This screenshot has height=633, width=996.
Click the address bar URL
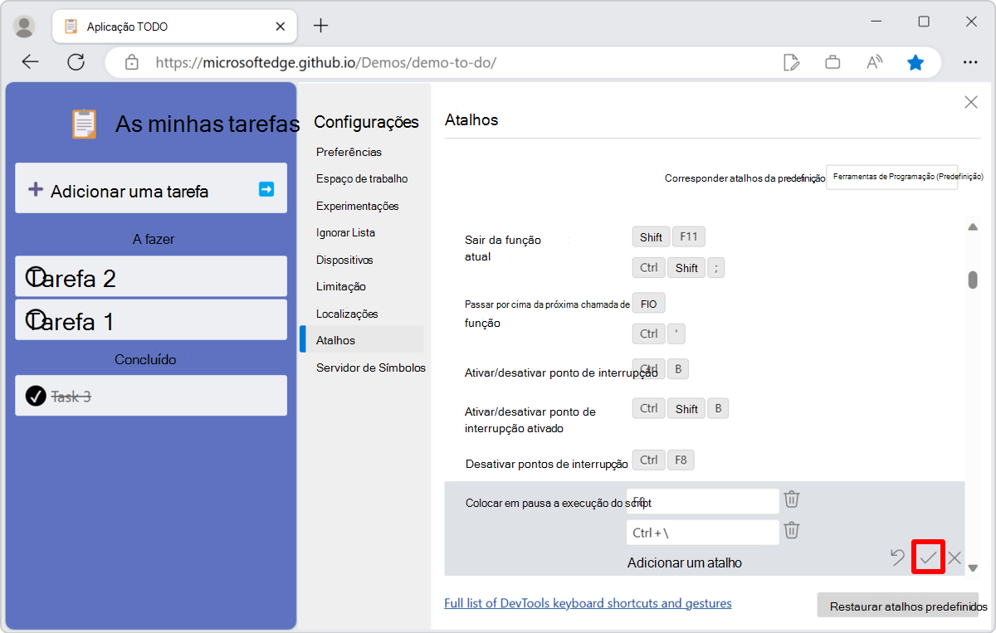[x=325, y=62]
